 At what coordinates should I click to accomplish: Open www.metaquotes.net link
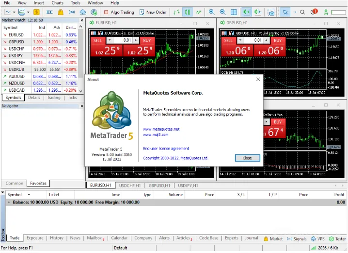click(161, 129)
